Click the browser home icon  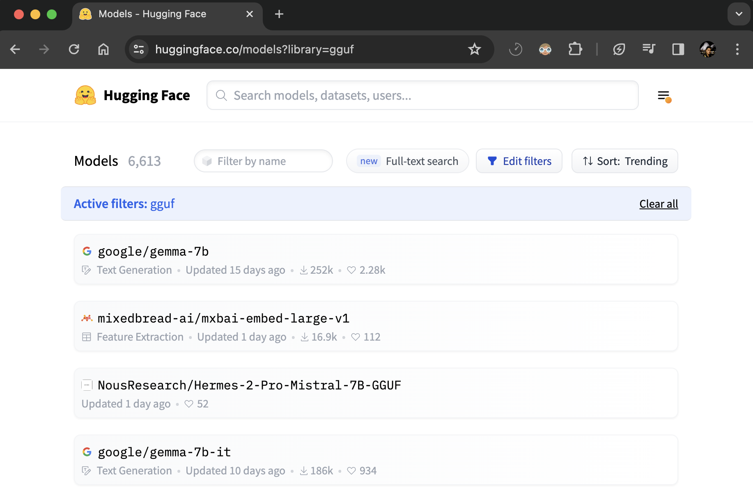tap(103, 49)
